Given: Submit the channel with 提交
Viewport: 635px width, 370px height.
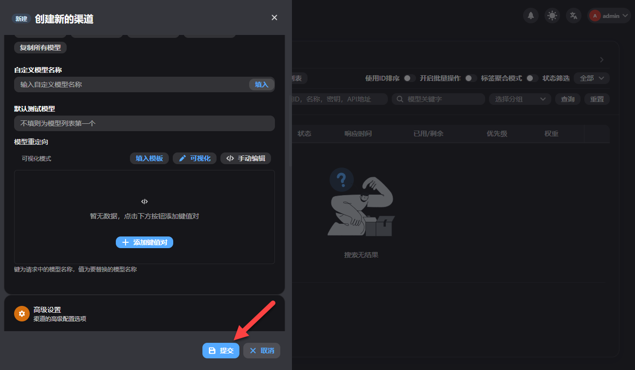Looking at the screenshot, I should [x=221, y=350].
